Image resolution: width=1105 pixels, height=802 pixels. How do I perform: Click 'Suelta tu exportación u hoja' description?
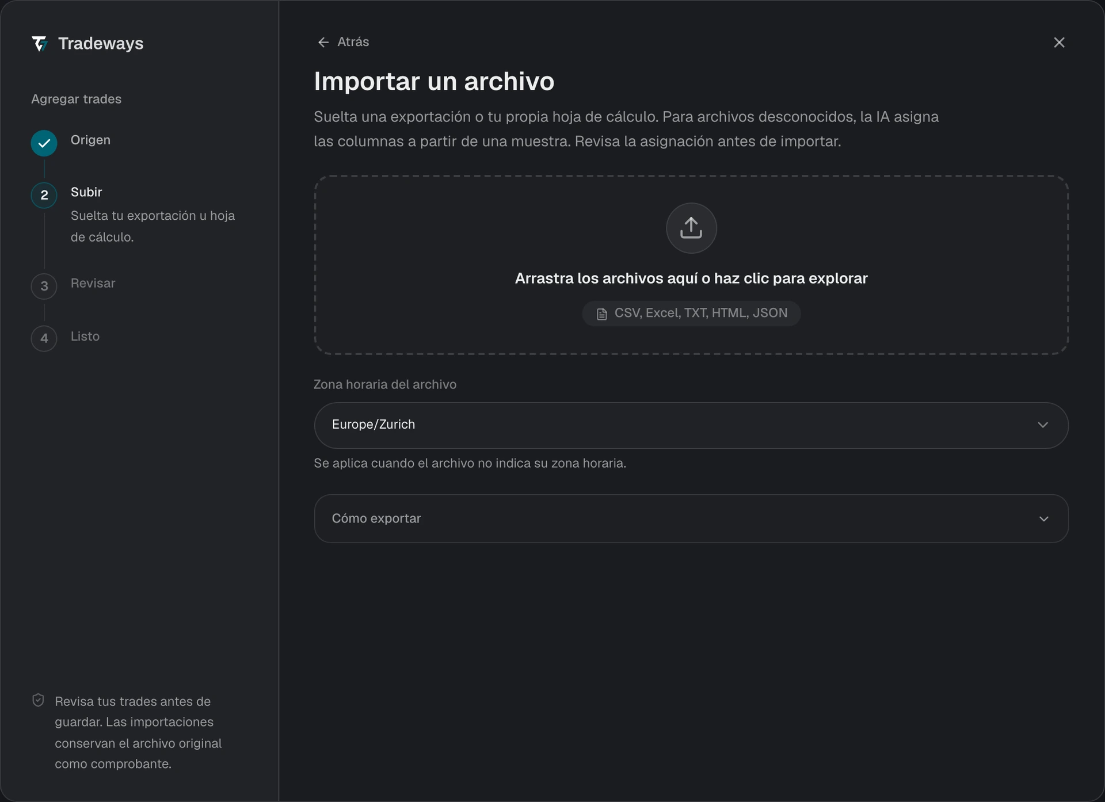(x=153, y=226)
